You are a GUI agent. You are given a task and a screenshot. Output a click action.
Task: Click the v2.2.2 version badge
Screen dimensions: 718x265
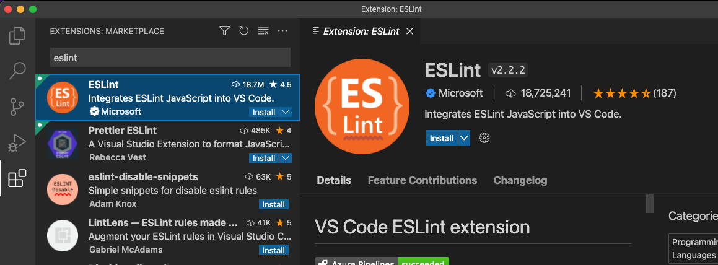coord(508,71)
